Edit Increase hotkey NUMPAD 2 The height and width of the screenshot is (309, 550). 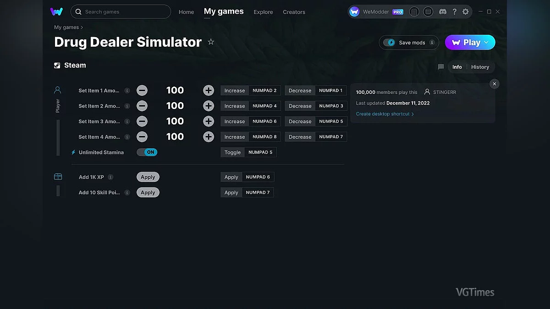(x=264, y=91)
